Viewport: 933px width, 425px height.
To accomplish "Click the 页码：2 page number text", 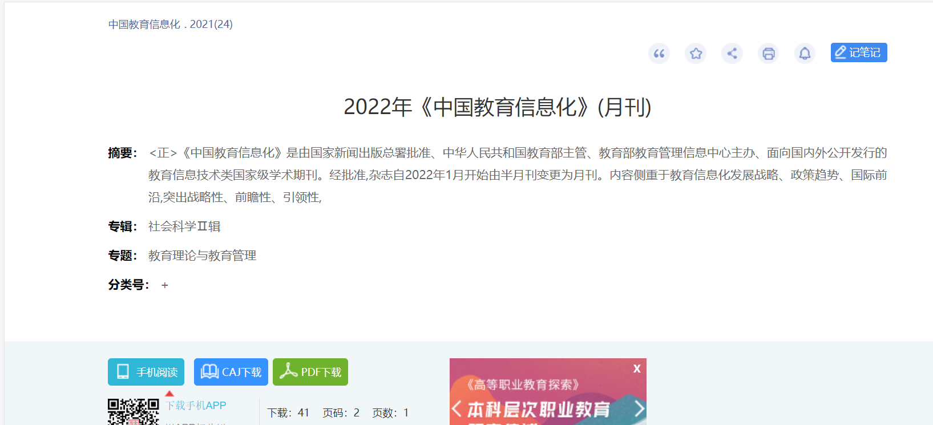I will click(341, 412).
